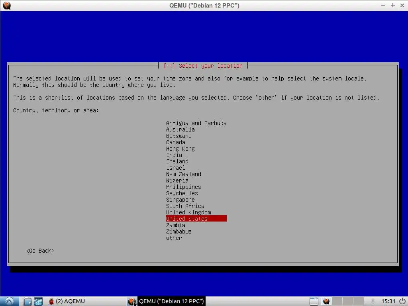
Task: Pick Canada as the location
Action: 176,142
